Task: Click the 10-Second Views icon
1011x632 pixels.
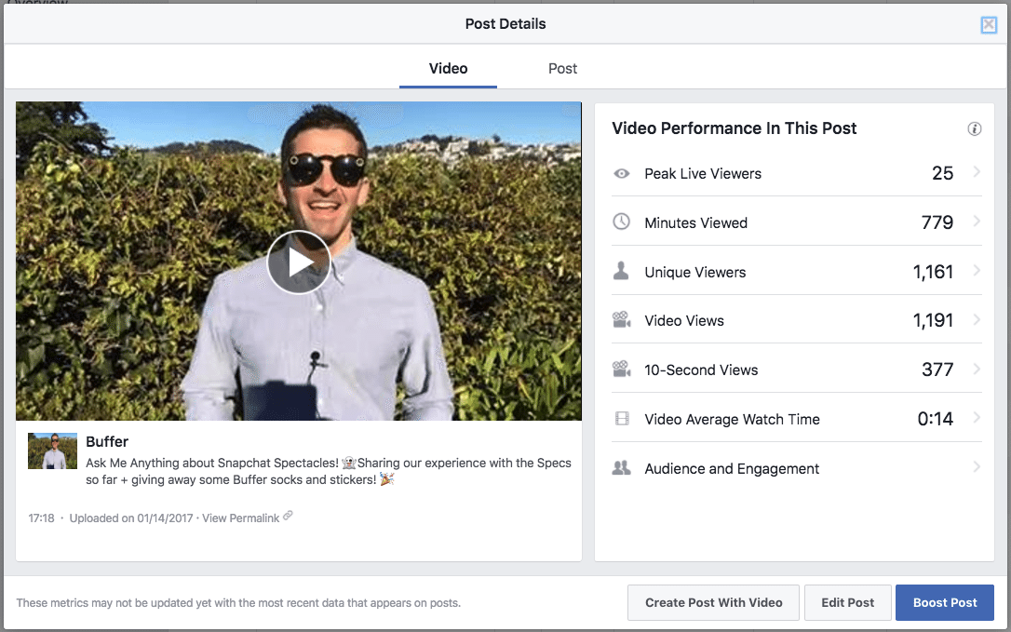Action: click(x=622, y=370)
